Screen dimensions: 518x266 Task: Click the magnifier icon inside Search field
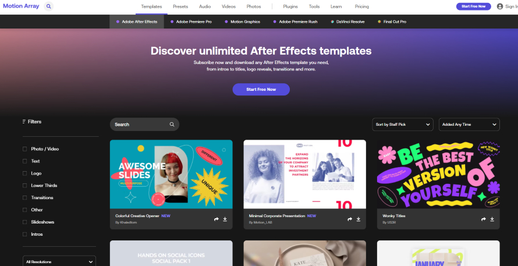point(172,125)
